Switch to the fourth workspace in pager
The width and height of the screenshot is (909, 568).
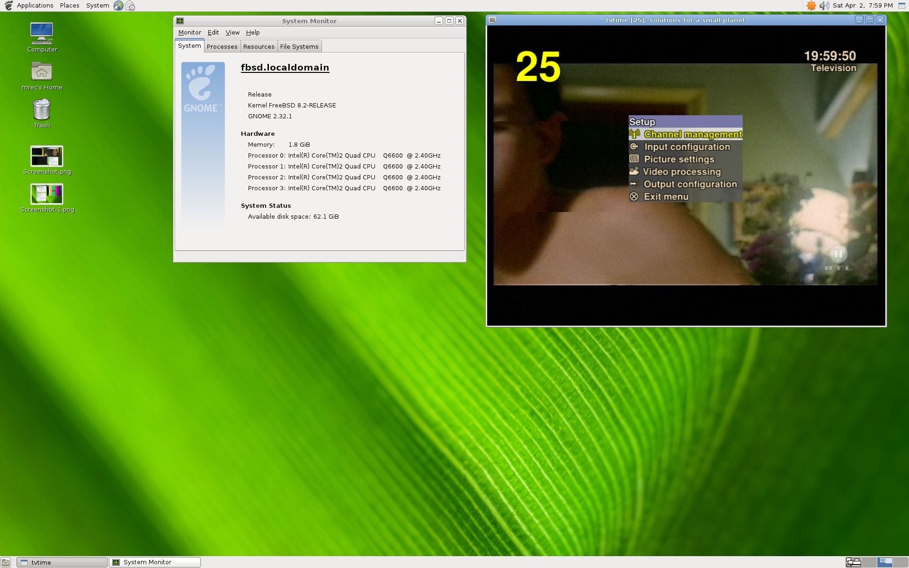pyautogui.click(x=900, y=562)
